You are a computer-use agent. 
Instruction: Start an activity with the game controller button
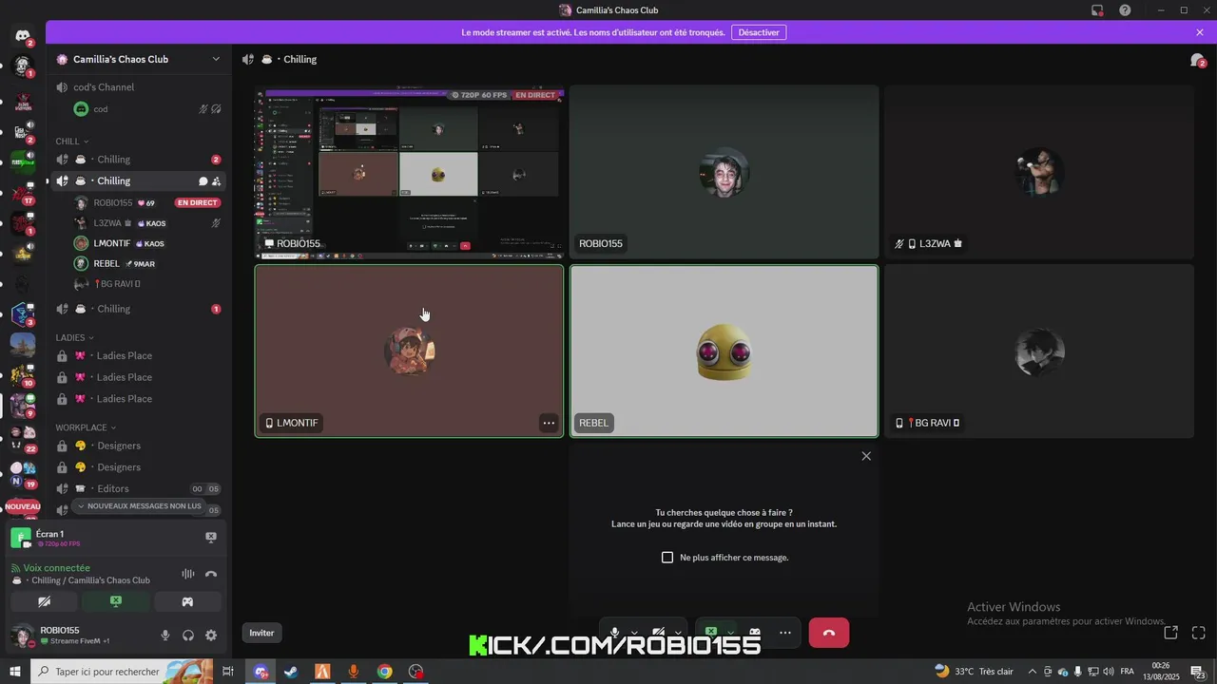[x=188, y=601]
